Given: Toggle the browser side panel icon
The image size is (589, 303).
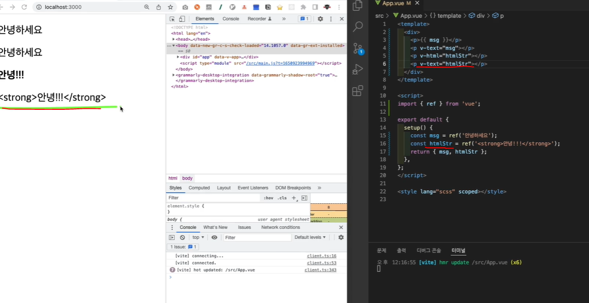Looking at the screenshot, I should click(x=315, y=7).
